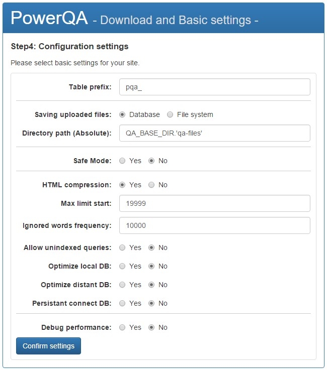Select No for Optimize local DB
Viewport: 327px width, 370px height.
(x=151, y=266)
